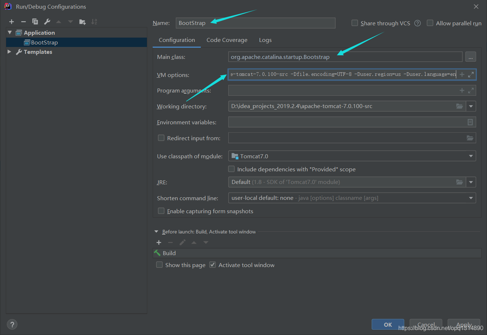Switch to Logs tab

(265, 40)
